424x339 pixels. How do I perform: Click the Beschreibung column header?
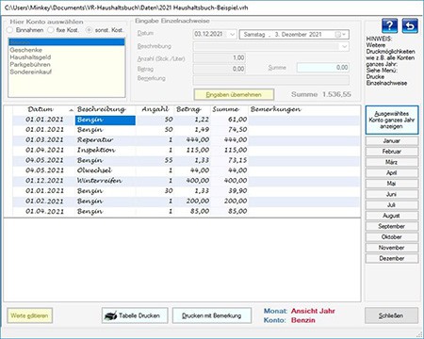(x=106, y=109)
